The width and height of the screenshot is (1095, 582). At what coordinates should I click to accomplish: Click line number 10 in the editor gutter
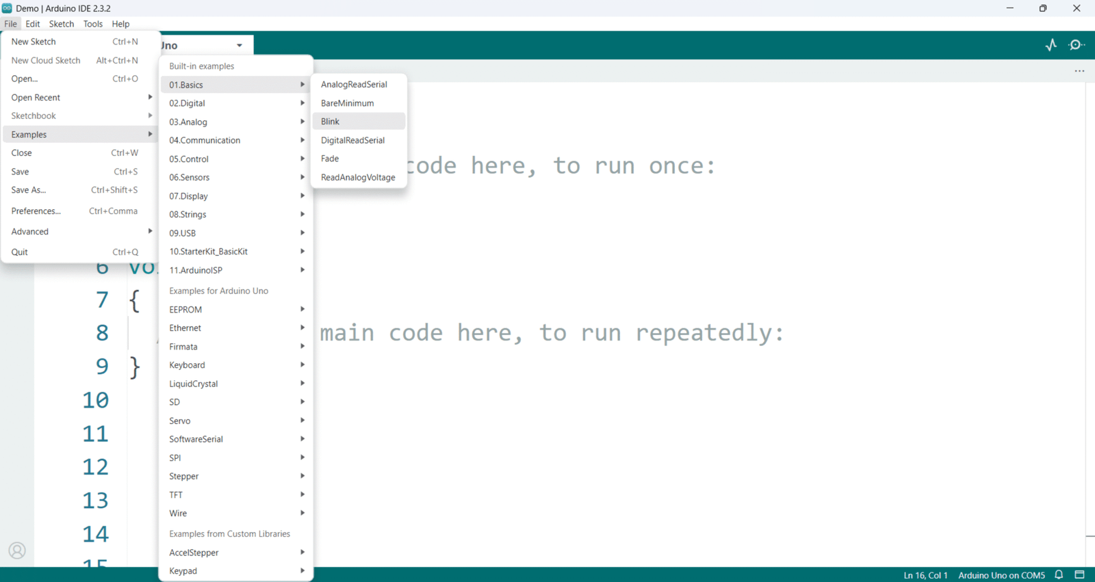(95, 400)
